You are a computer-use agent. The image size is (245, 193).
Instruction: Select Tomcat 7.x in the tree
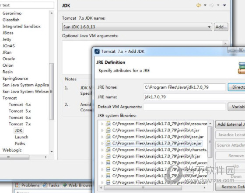[x=20, y=124]
